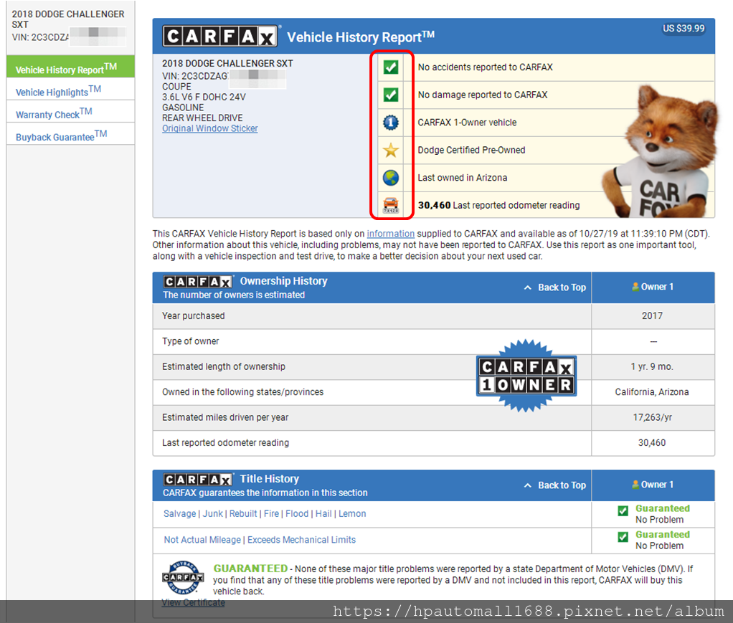
Task: Click the CARFAX Buyback Guarantee seal icon
Action: coord(183,577)
